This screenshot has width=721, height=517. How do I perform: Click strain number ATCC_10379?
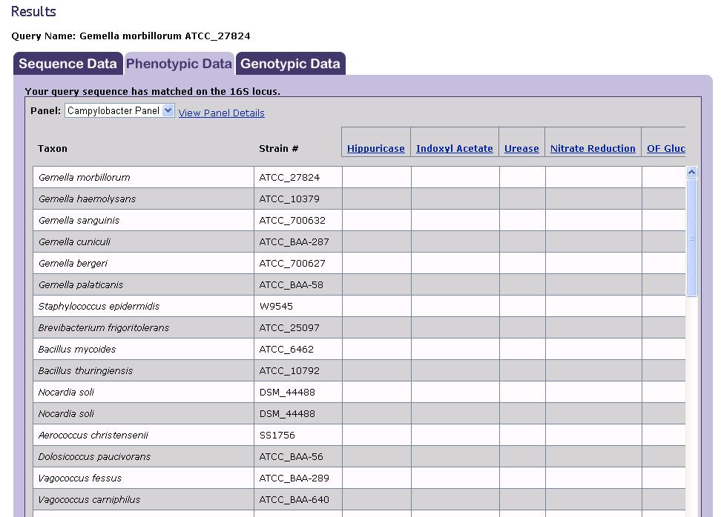click(289, 199)
